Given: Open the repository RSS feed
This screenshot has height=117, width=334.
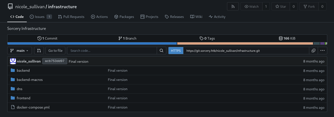Looking at the screenshot, I should [233, 6].
